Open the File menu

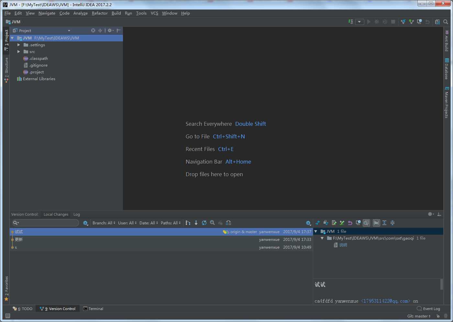(7, 13)
